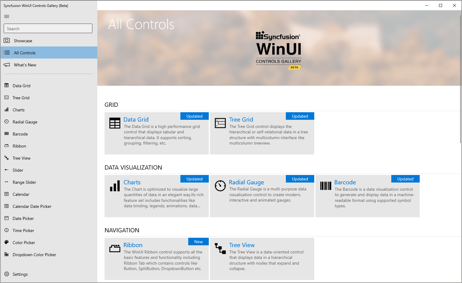The width and height of the screenshot is (462, 283).
Task: Open the Showcase camera icon
Action: (x=7, y=40)
